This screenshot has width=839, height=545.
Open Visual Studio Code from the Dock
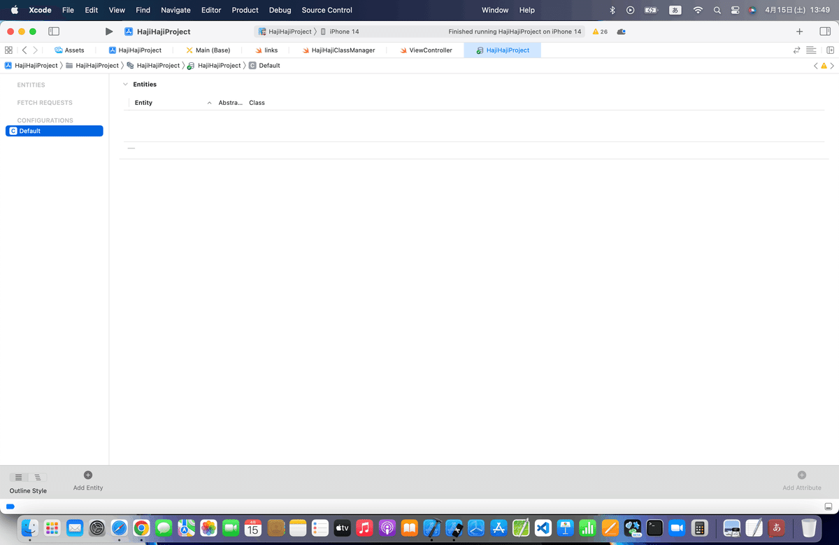click(543, 528)
